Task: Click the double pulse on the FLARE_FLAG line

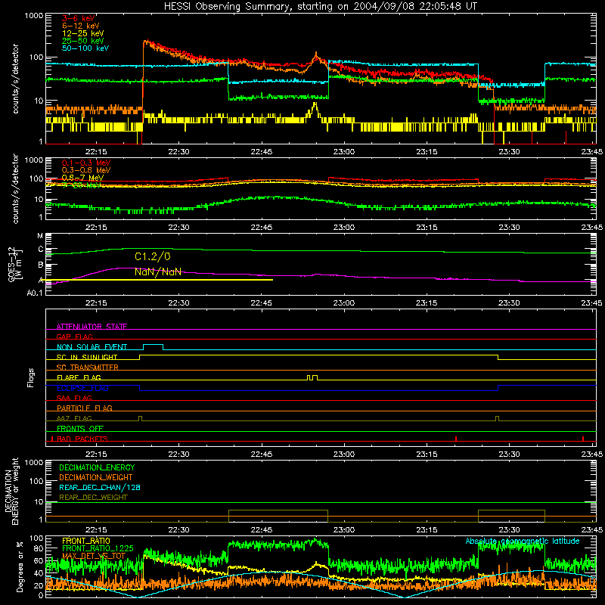Action: (312, 377)
